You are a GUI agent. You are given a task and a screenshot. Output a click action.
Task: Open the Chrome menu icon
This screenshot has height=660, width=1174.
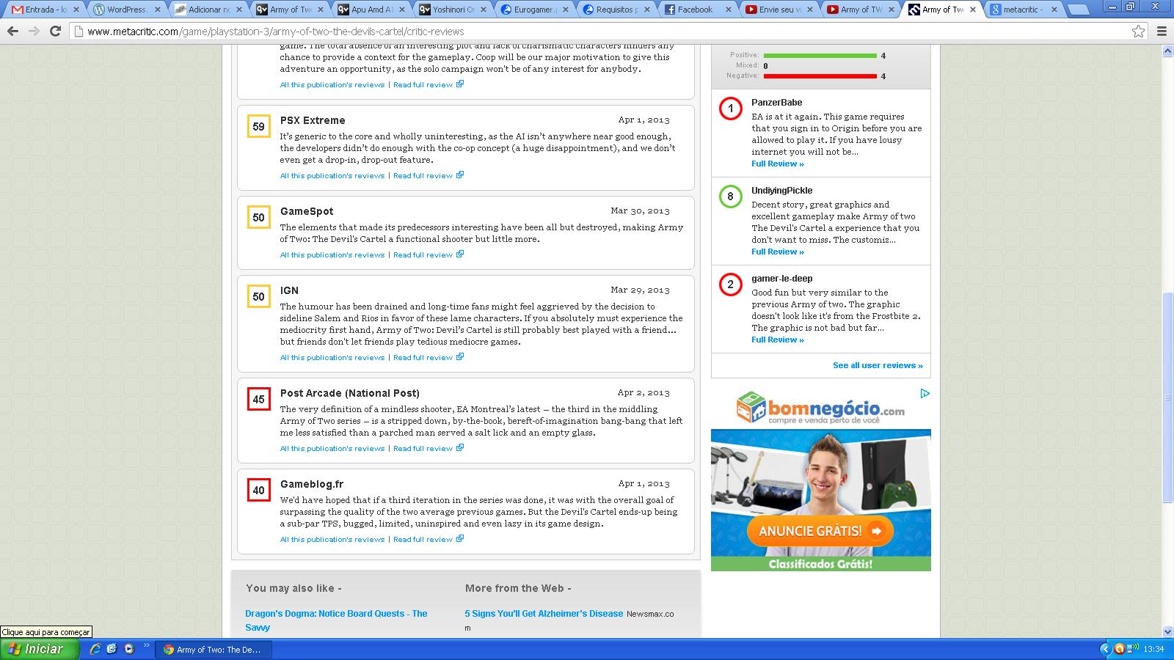(1162, 32)
